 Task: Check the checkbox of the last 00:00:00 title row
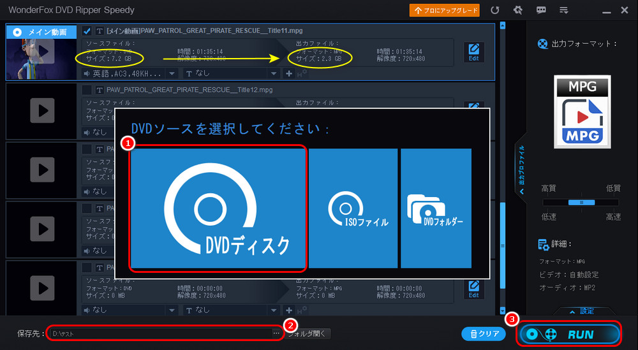87,268
